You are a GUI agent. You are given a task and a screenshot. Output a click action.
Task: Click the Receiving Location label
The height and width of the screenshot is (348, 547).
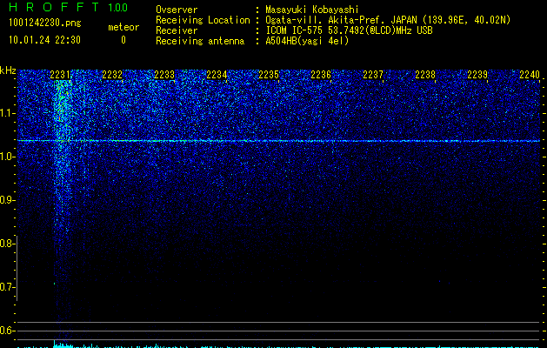[203, 20]
